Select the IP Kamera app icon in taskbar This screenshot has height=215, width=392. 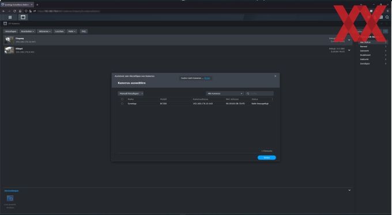[23, 17]
